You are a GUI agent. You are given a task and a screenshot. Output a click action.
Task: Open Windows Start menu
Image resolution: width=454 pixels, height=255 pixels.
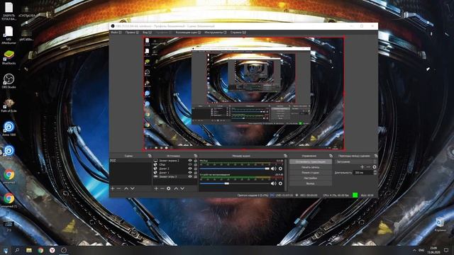coord(5,250)
